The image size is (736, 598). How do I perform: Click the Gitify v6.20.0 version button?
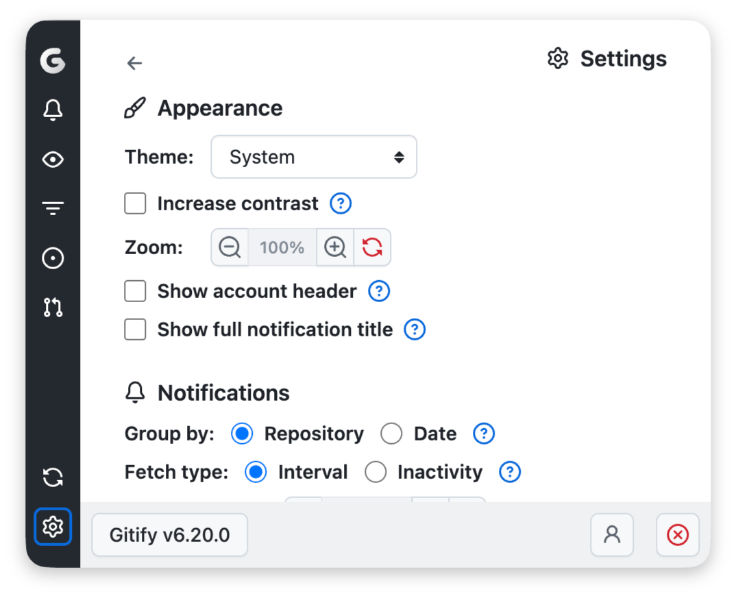[x=169, y=535]
